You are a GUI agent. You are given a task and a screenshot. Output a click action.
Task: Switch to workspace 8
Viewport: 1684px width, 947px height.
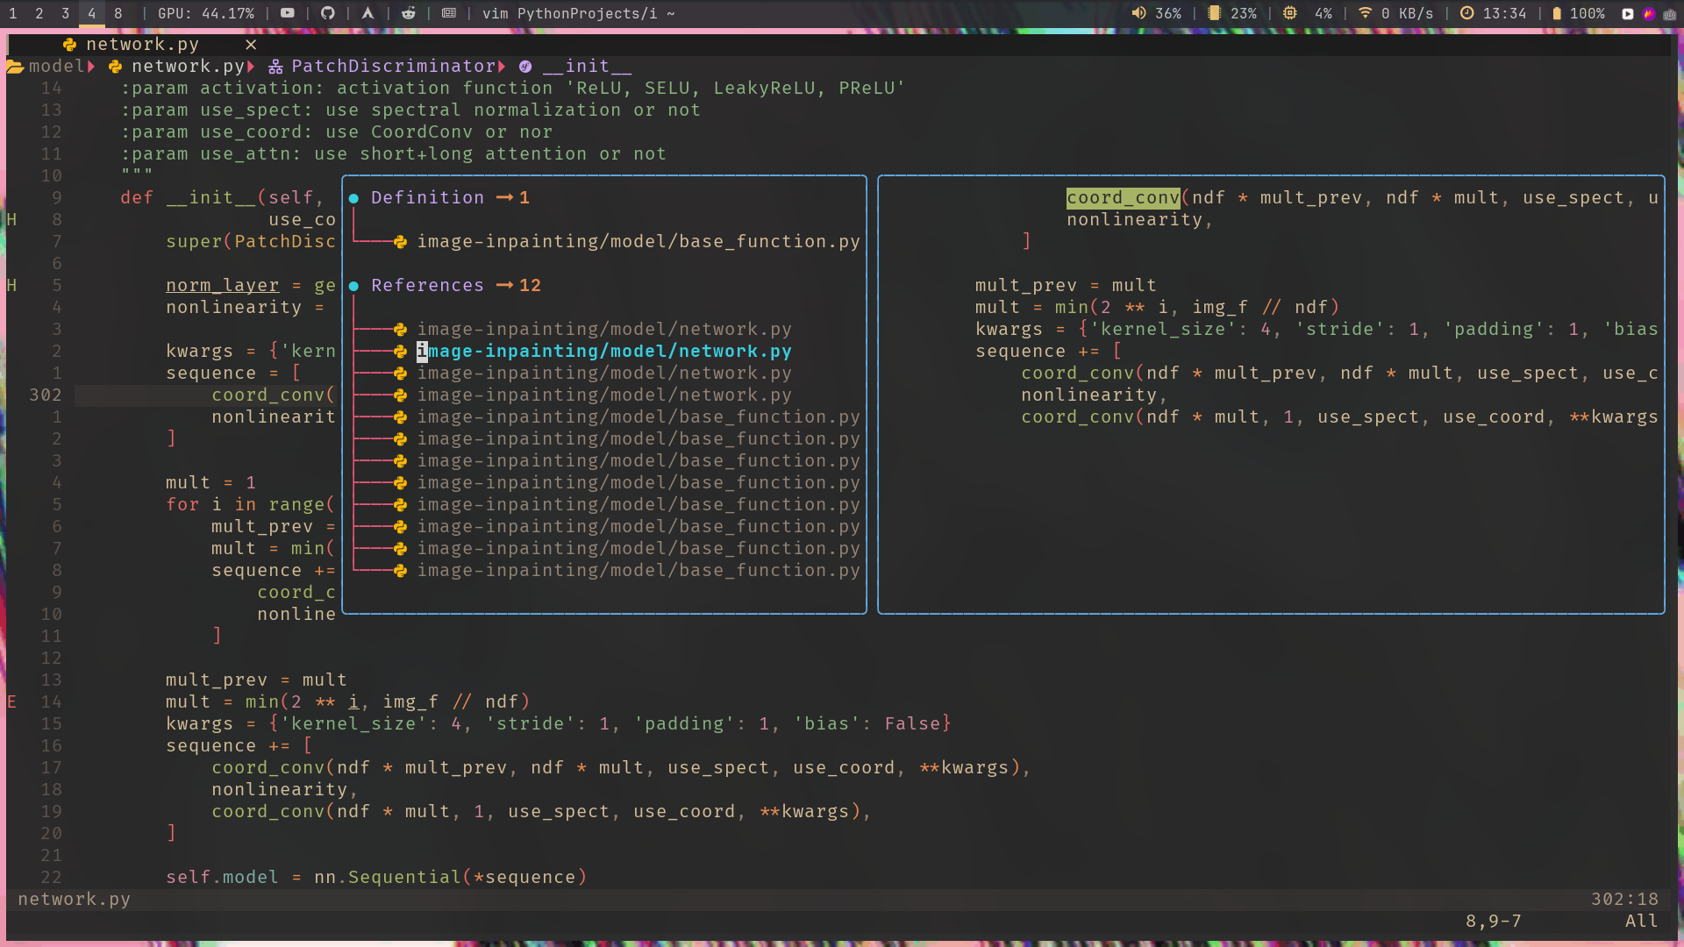[x=118, y=13]
